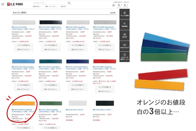Image resolution: width=196 pixels, height=131 pixels.
Task: Open the WEBカタログ sidebar button
Action: point(124,46)
